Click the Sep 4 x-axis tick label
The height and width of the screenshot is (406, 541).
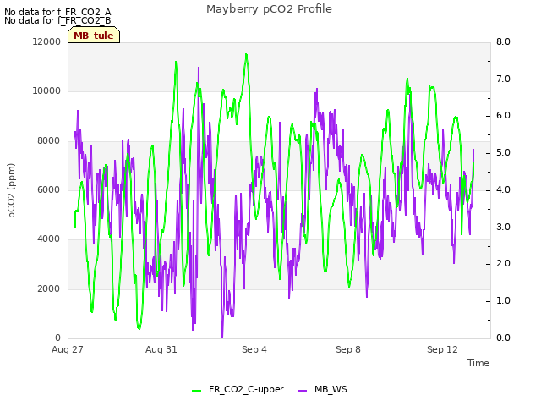pos(254,349)
